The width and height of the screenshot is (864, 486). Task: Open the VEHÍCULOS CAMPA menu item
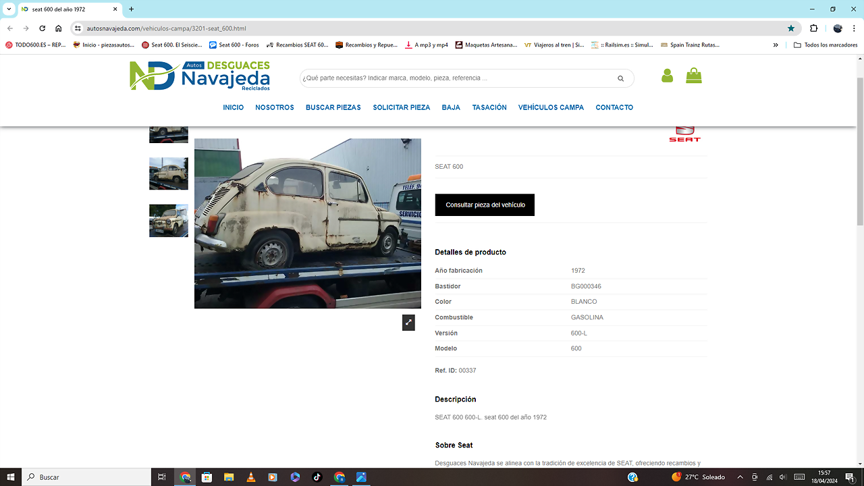551,107
